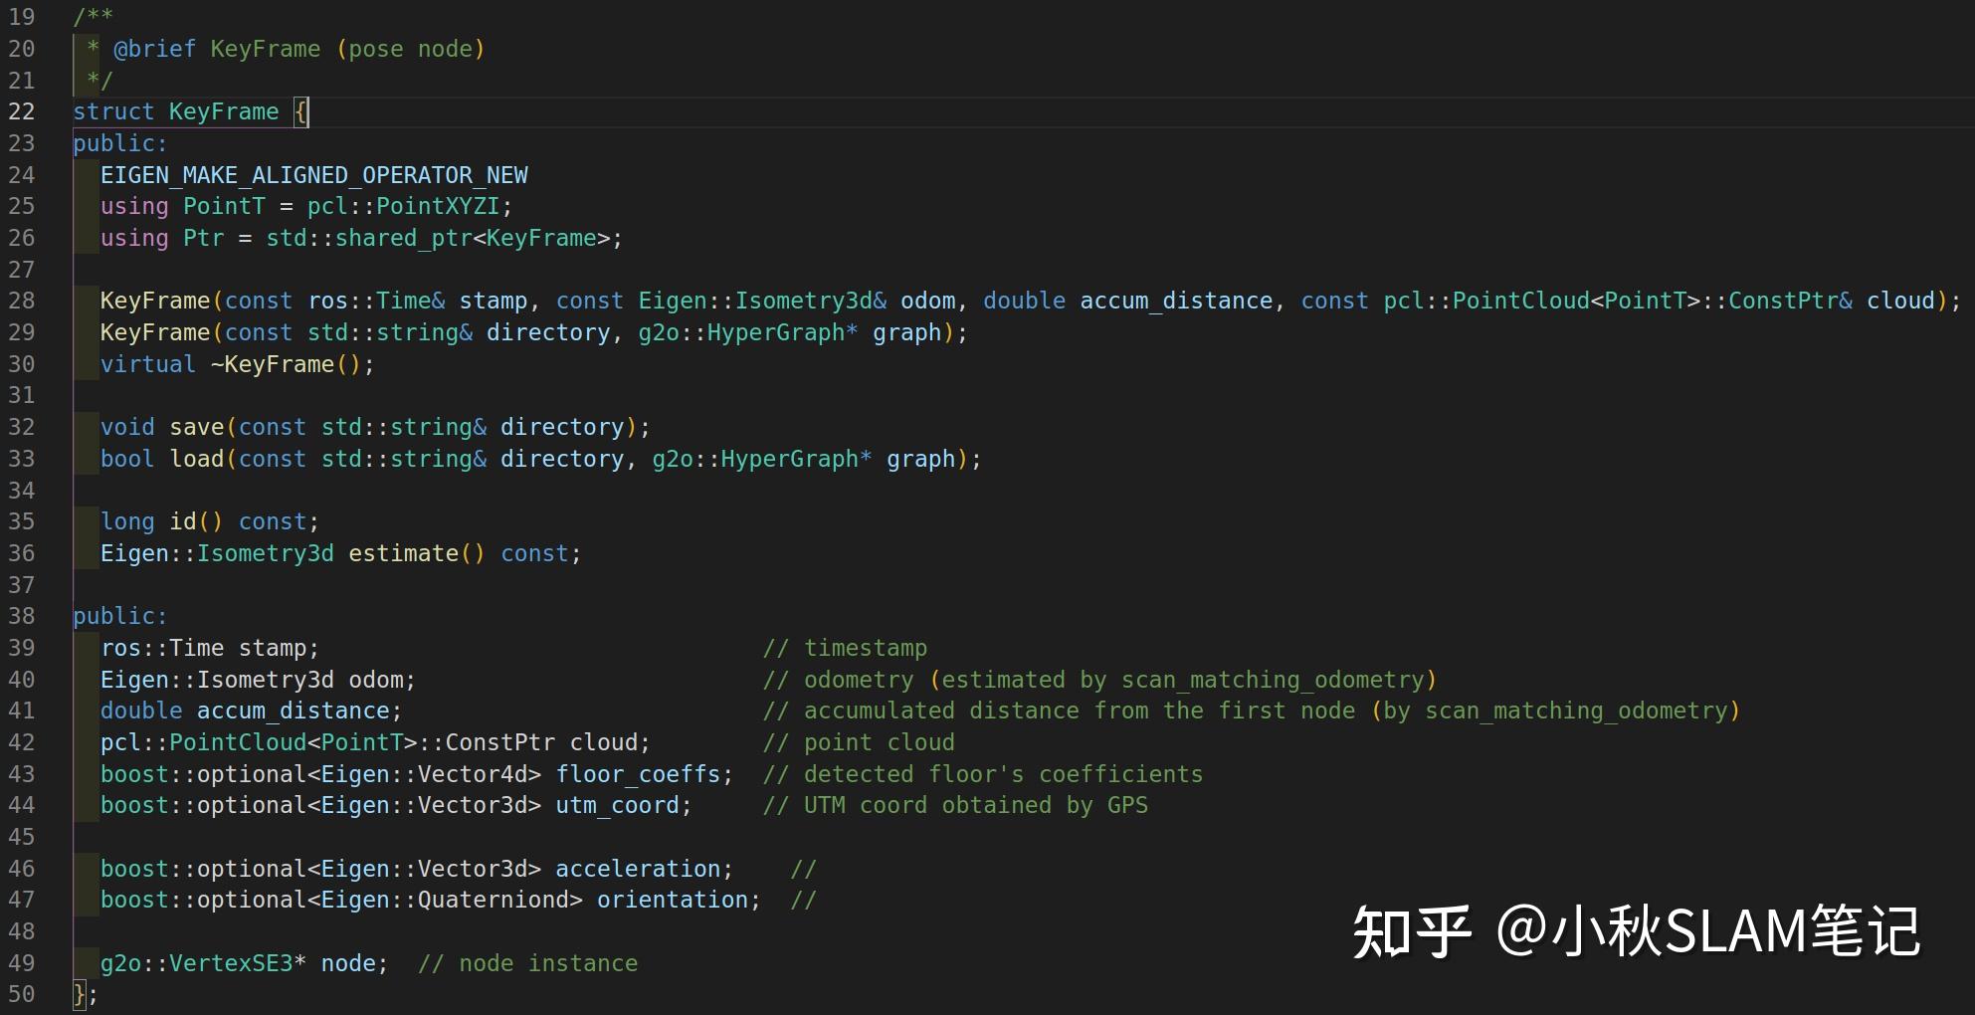Click the timestamp comment on line 39
Screen dimensions: 1975x1015
coord(844,647)
